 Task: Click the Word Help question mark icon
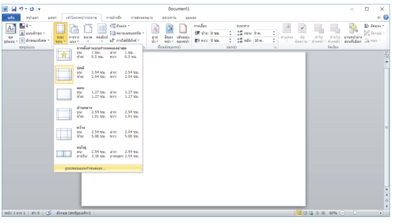386,17
